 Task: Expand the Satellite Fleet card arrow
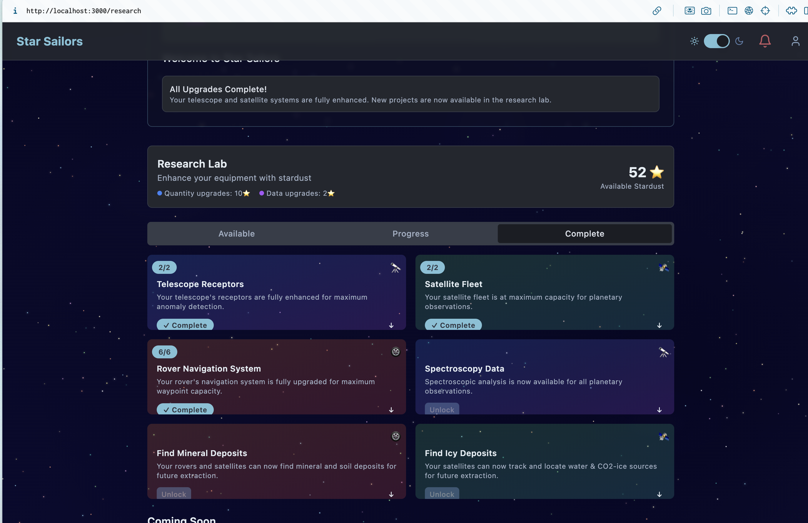[x=659, y=325]
